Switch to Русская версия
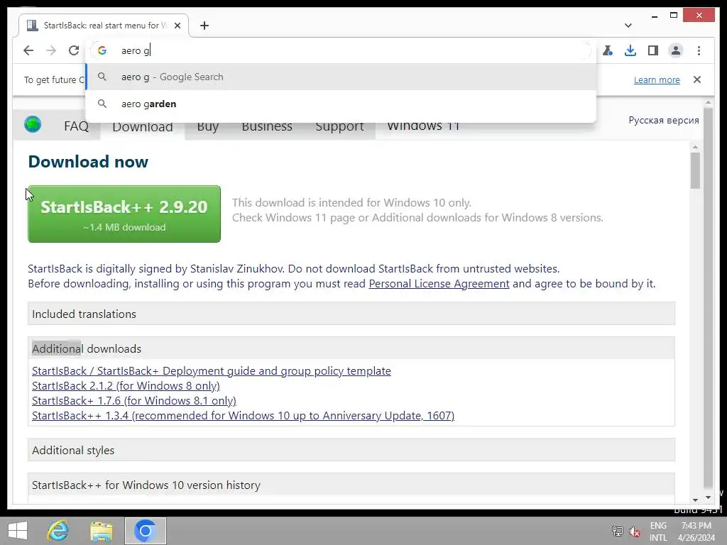This screenshot has height=545, width=727. point(664,120)
